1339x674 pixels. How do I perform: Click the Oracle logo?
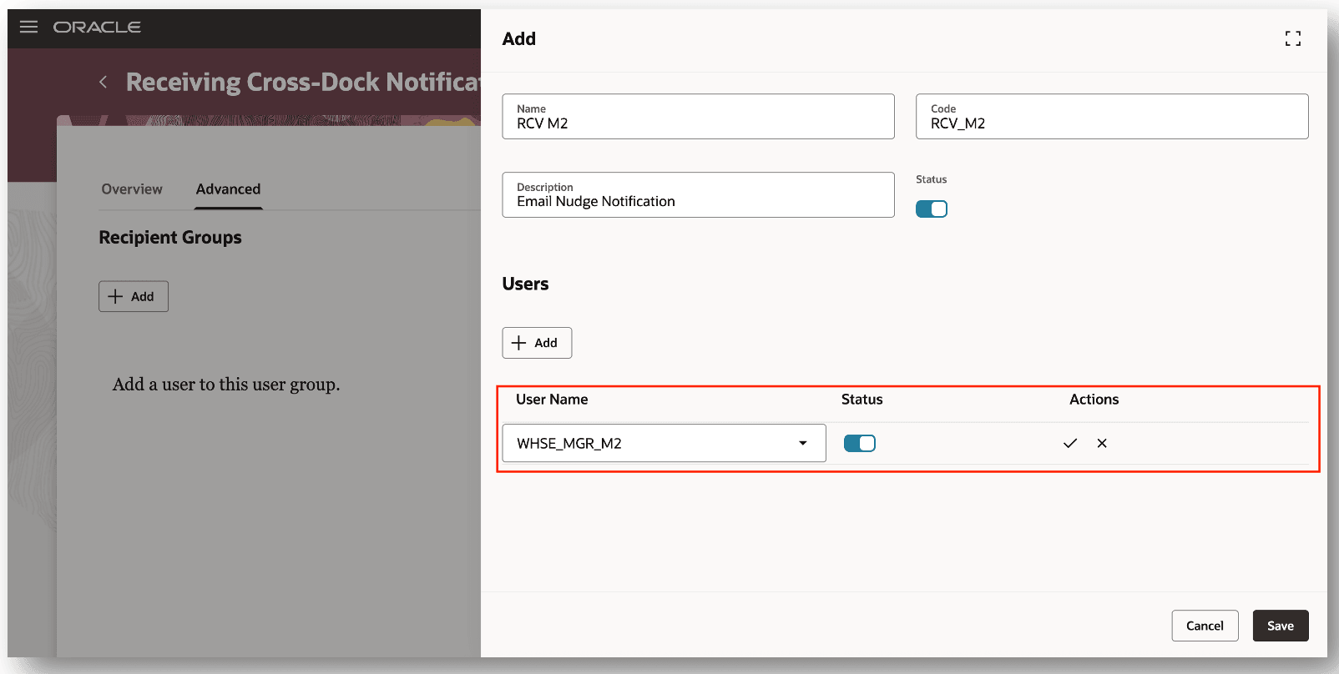tap(97, 27)
